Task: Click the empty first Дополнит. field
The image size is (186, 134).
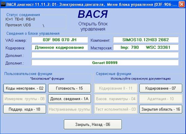Action: coord(105,55)
